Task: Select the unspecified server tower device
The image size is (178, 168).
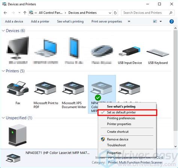Action: point(17,135)
